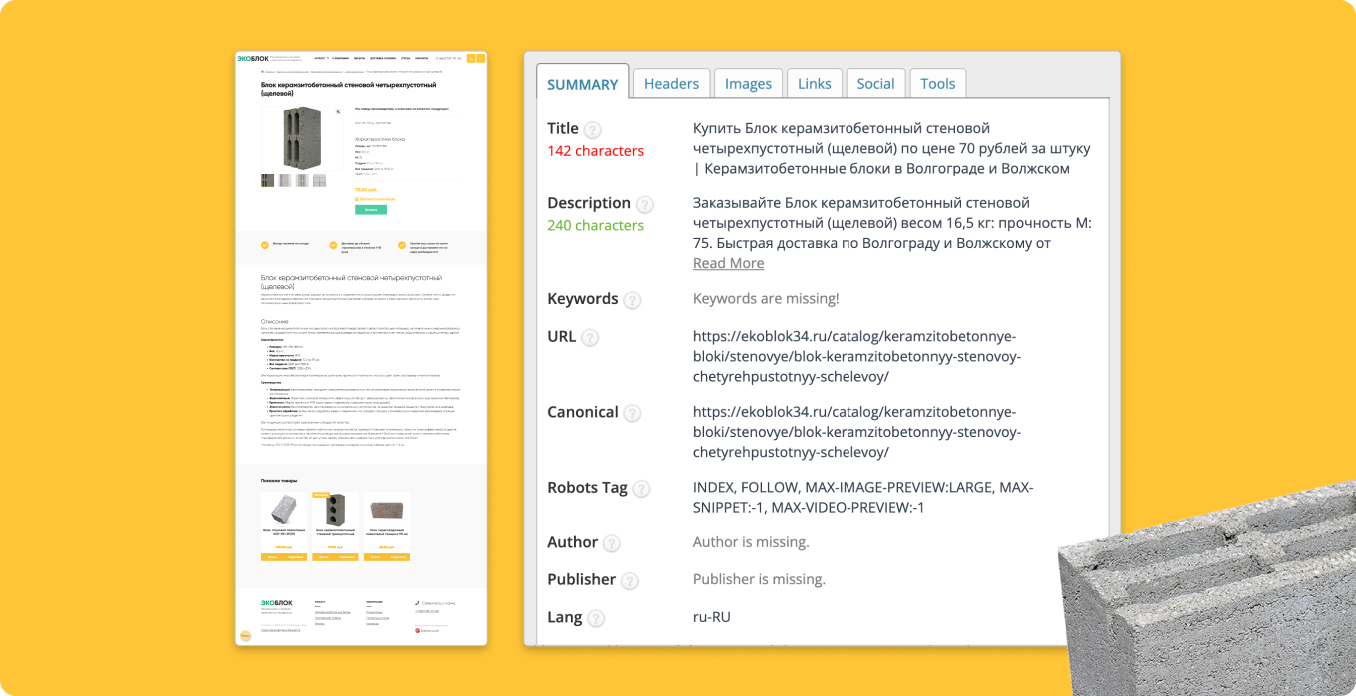The image size is (1356, 696).
Task: Click the round yellow button at webpage bottom-left
Action: point(245,635)
